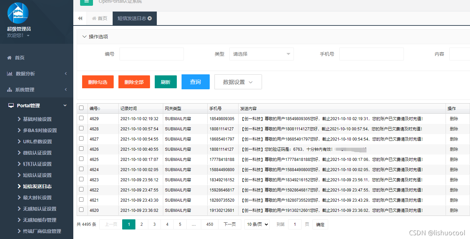Go to next page with 下一页
This screenshot has width=470, height=239.
[230, 224]
